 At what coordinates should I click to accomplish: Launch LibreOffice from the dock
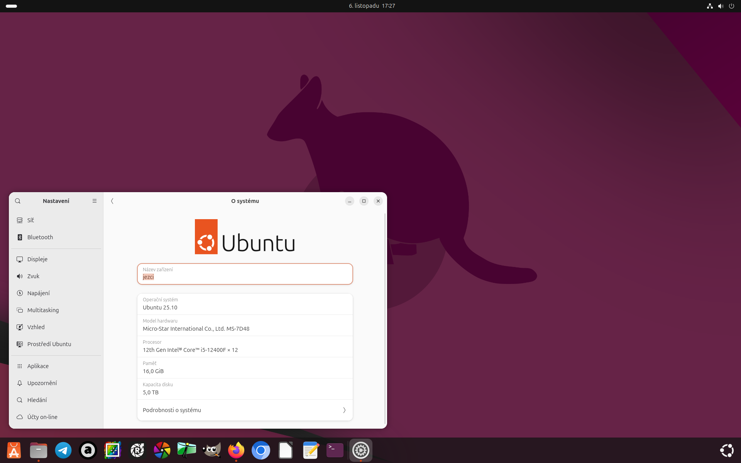pos(286,450)
